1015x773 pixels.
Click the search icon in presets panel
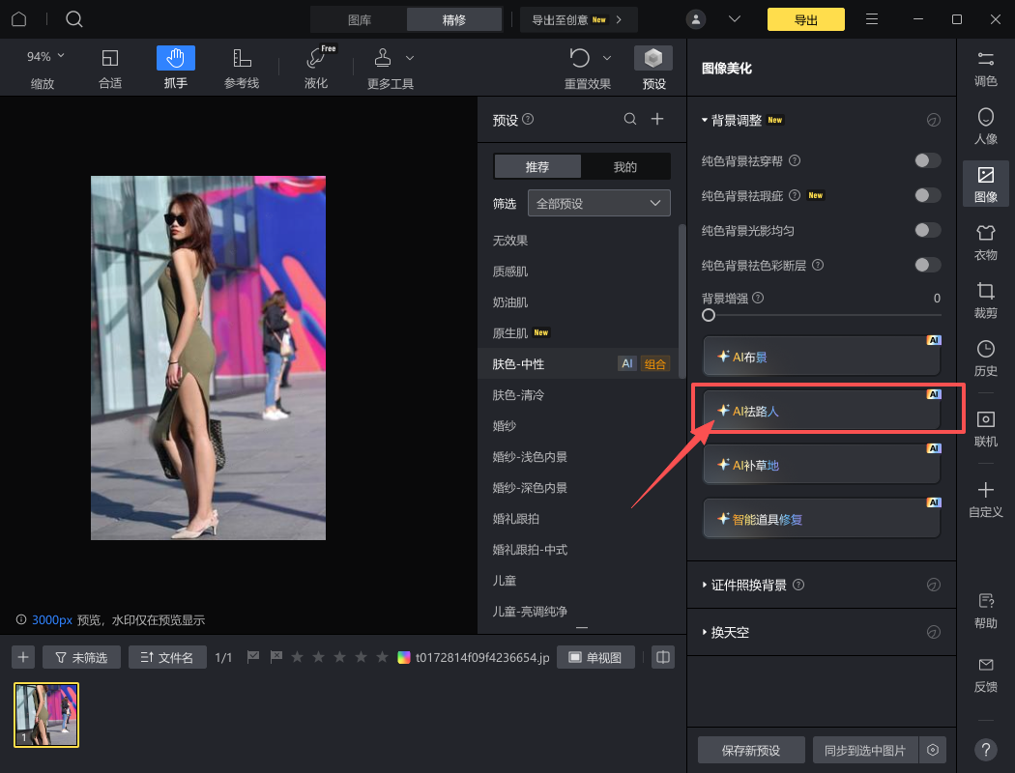coord(630,119)
